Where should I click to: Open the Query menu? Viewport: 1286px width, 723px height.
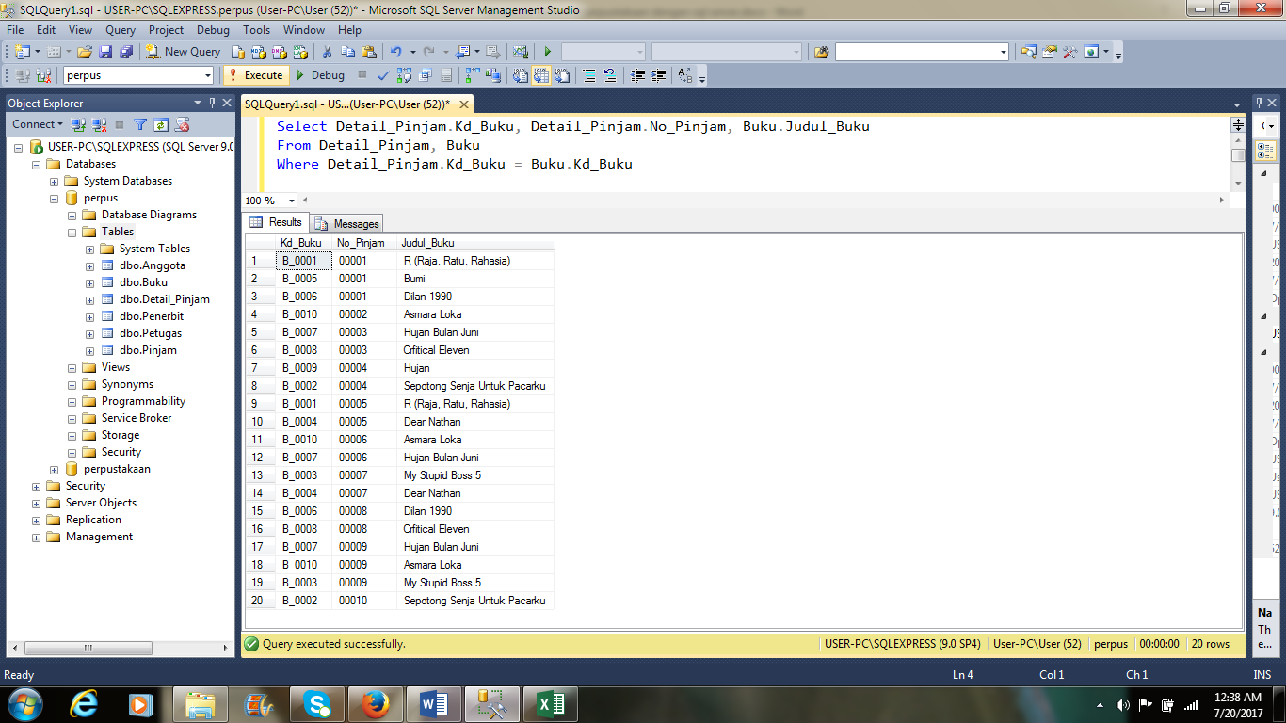pos(120,29)
